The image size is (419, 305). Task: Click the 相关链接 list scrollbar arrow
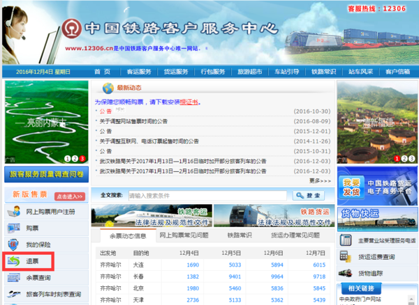pos(412,298)
